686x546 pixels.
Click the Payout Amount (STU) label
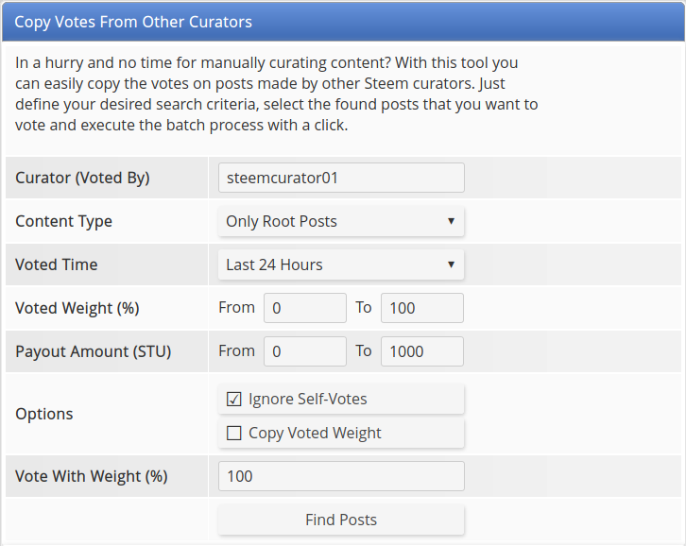pyautogui.click(x=94, y=351)
